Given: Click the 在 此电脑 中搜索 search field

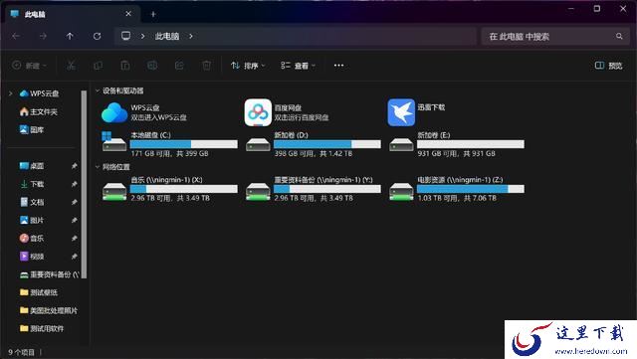Looking at the screenshot, I should (x=554, y=36).
